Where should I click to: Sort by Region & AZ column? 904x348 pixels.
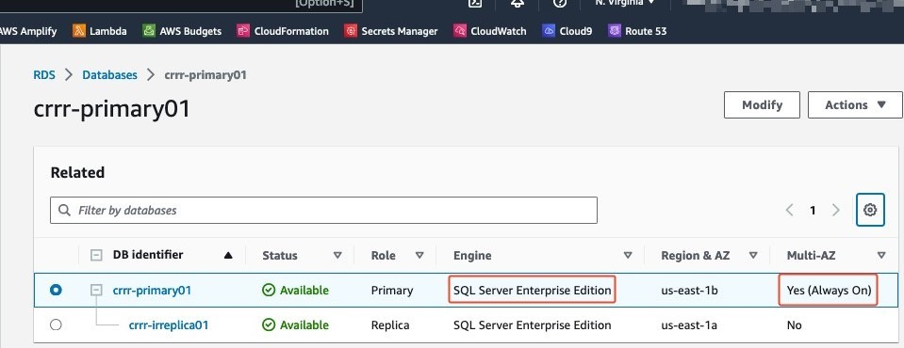753,256
